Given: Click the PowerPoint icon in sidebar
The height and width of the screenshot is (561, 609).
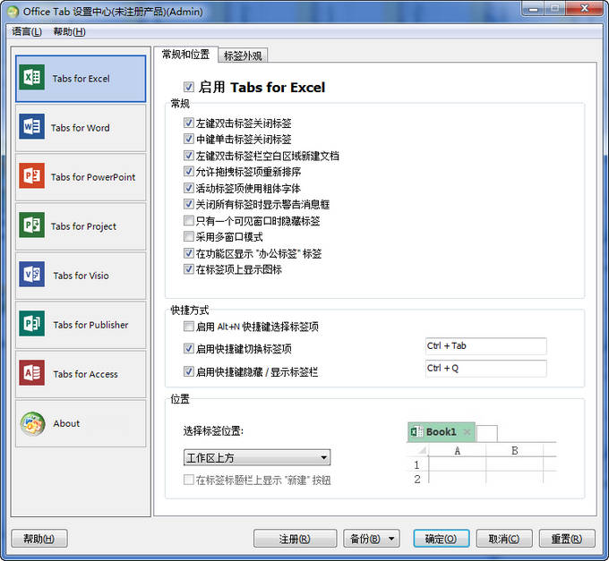Looking at the screenshot, I should point(32,176).
